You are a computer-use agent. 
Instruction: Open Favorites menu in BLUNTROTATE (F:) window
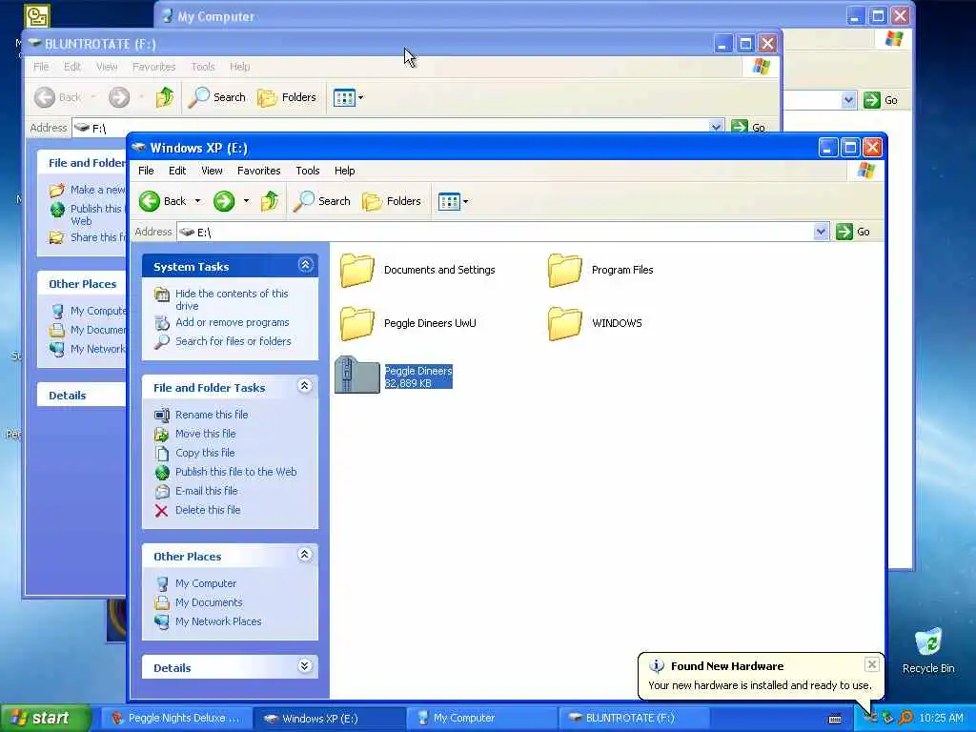pyautogui.click(x=153, y=67)
